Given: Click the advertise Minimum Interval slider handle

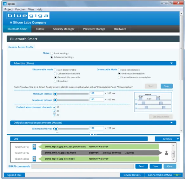Looking at the screenshot, I should [55, 94].
